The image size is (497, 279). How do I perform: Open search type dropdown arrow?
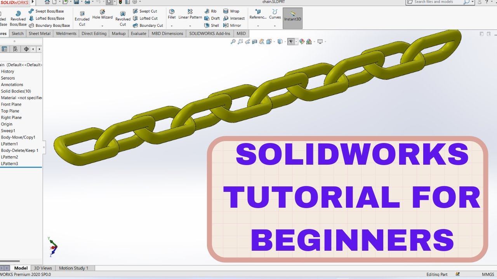[x=472, y=2]
